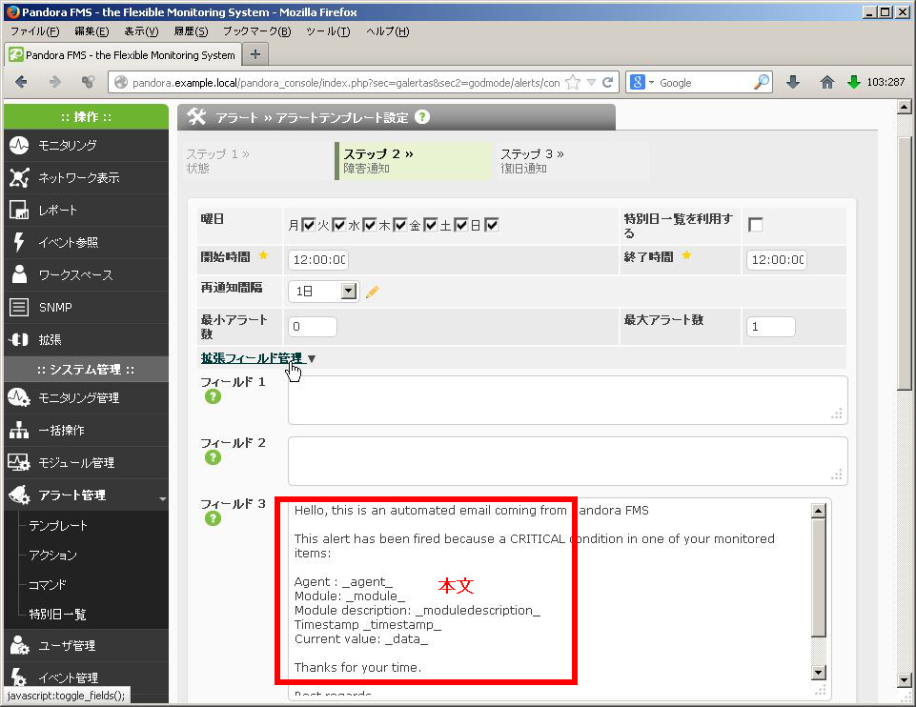
Task: Open Firefox downloads arrow
Action: click(793, 82)
